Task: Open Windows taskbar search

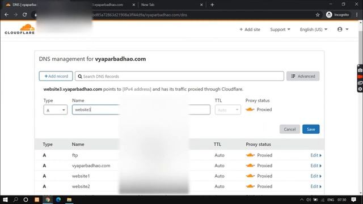Action: point(15,199)
